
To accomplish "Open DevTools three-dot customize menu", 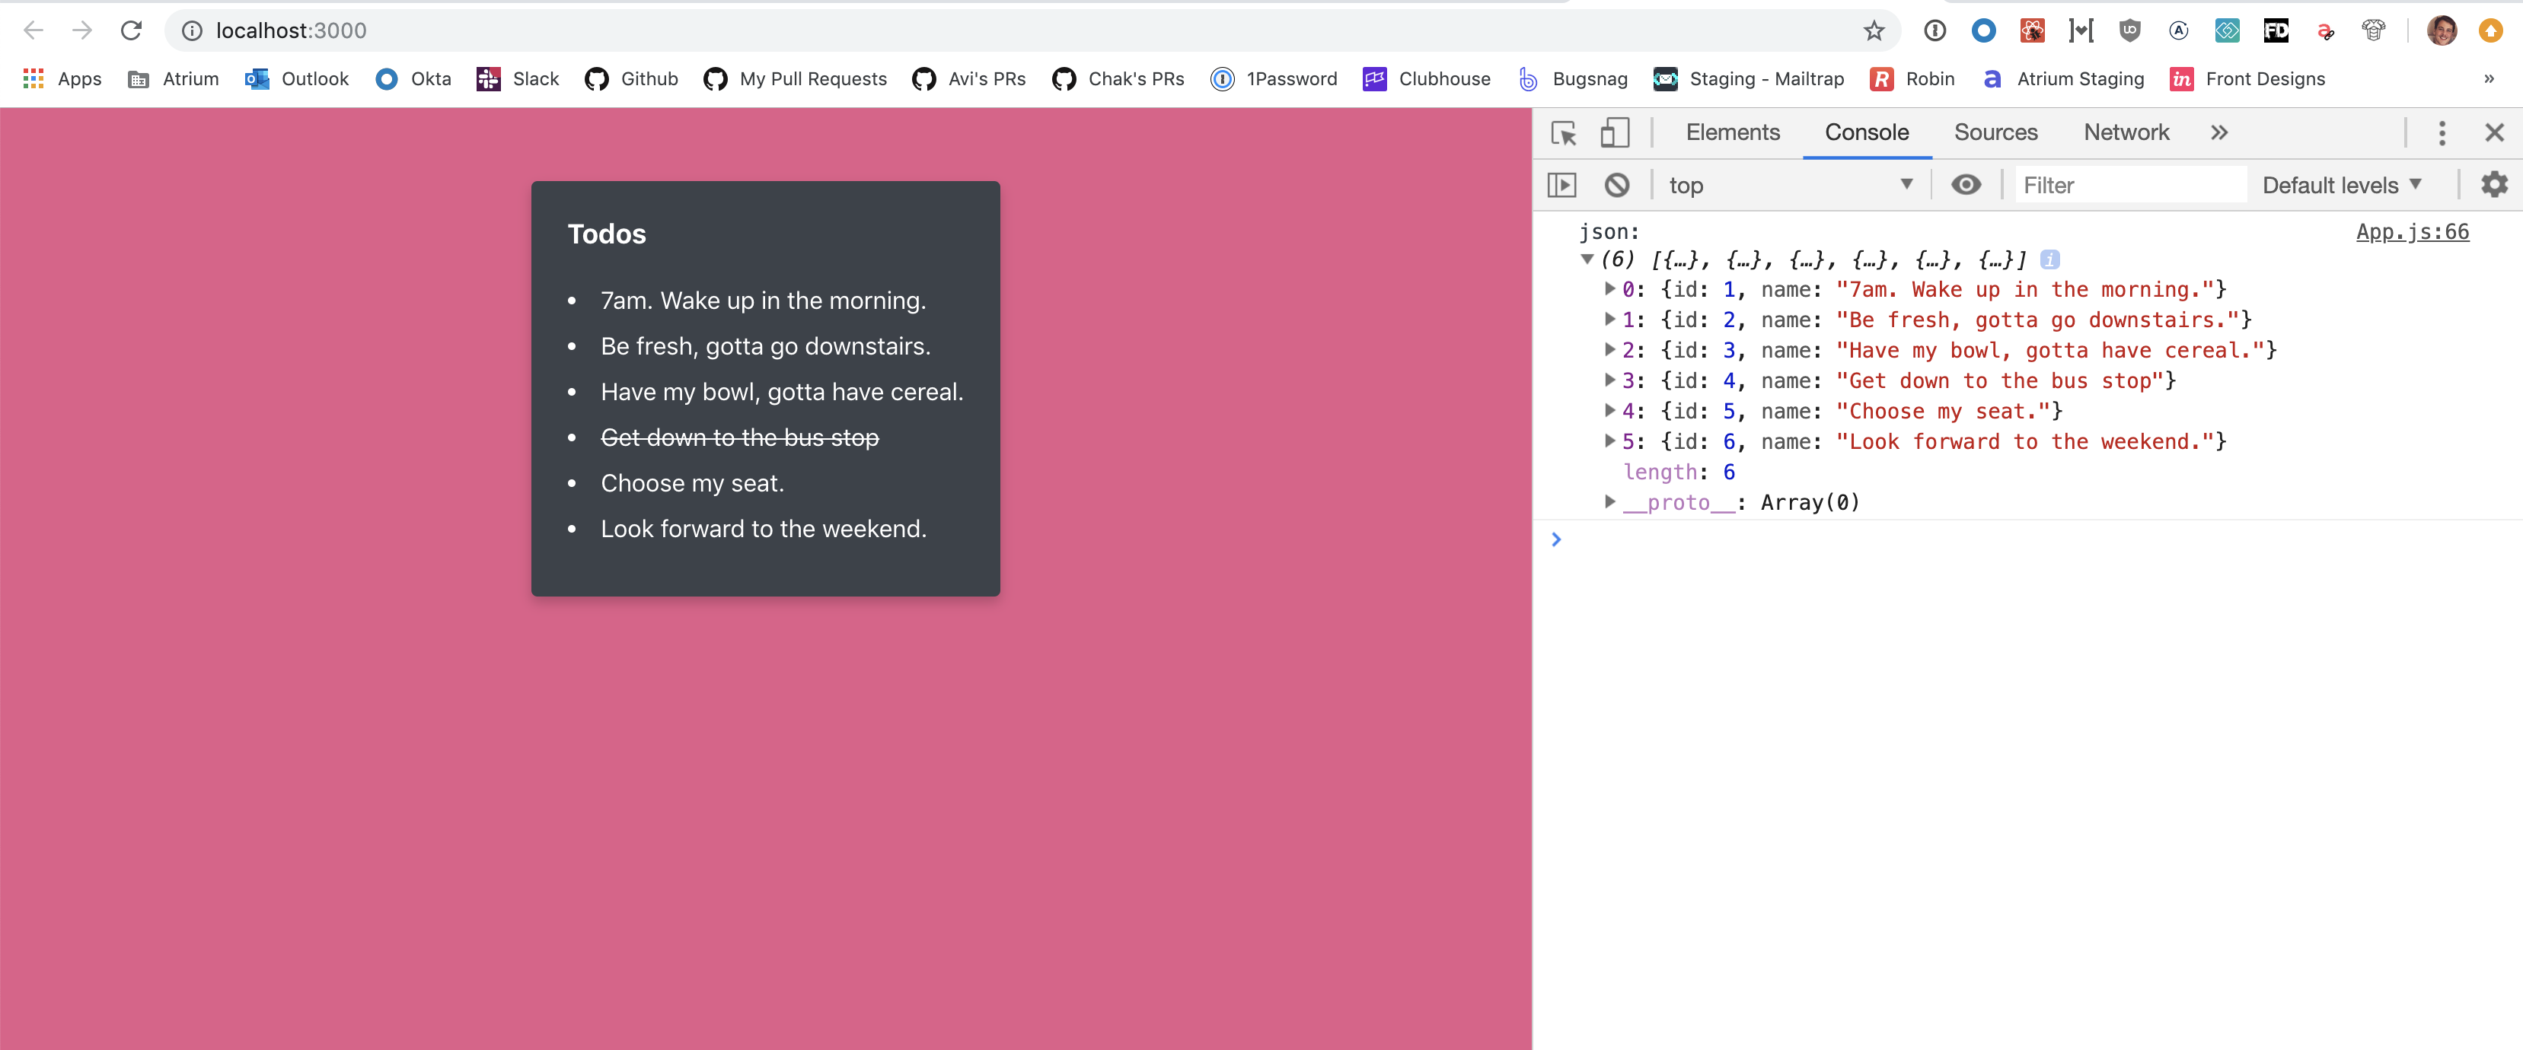I will tap(2442, 132).
